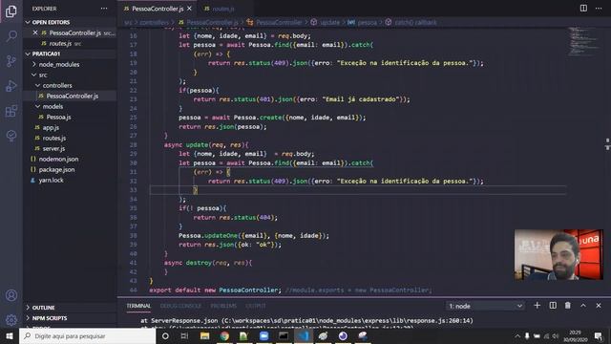The height and width of the screenshot is (344, 611).
Task: Open File Explorer from taskbar
Action: 204,335
